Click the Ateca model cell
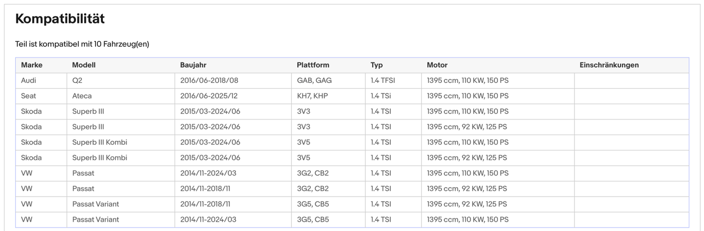Image resolution: width=704 pixels, height=231 pixels. [x=82, y=96]
